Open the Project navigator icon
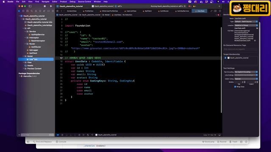 (19, 11)
